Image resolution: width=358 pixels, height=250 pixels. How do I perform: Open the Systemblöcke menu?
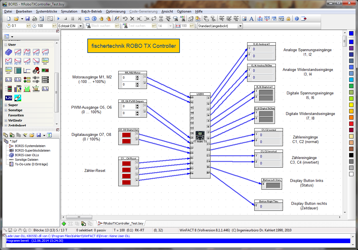pos(46,11)
